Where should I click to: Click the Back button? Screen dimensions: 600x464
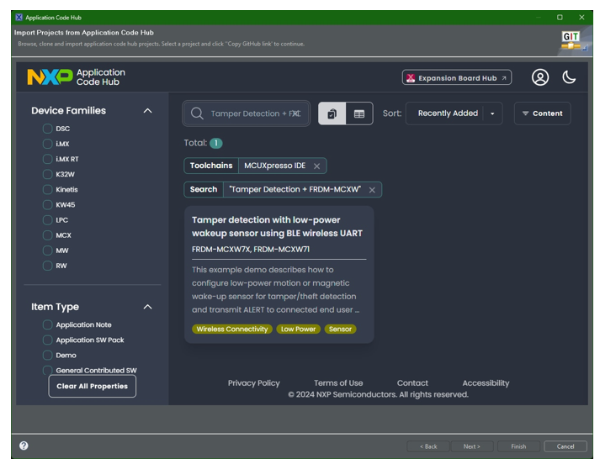click(x=428, y=446)
